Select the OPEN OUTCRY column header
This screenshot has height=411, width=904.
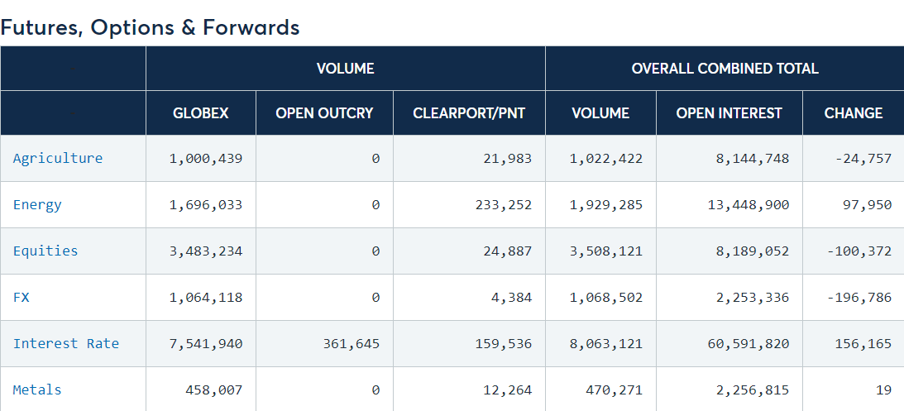coord(324,113)
